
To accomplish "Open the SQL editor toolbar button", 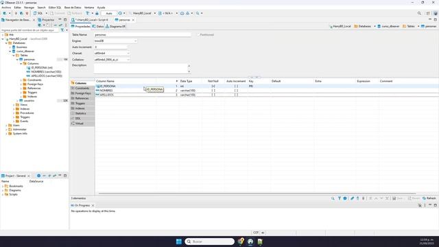I will click(x=38, y=13).
